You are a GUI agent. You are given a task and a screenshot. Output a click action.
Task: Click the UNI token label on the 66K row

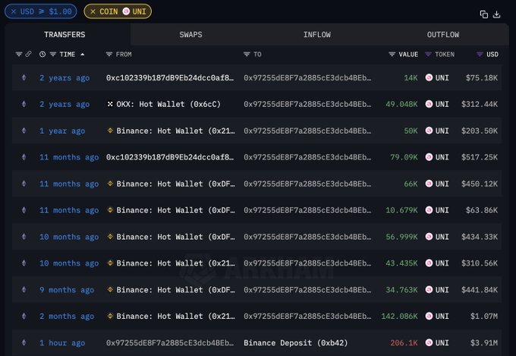click(442, 184)
